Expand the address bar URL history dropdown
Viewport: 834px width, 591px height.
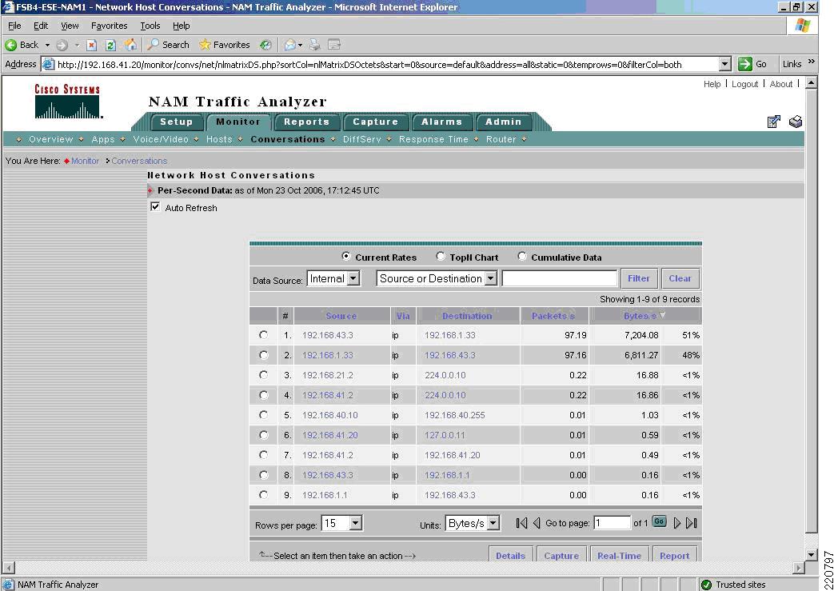(724, 64)
